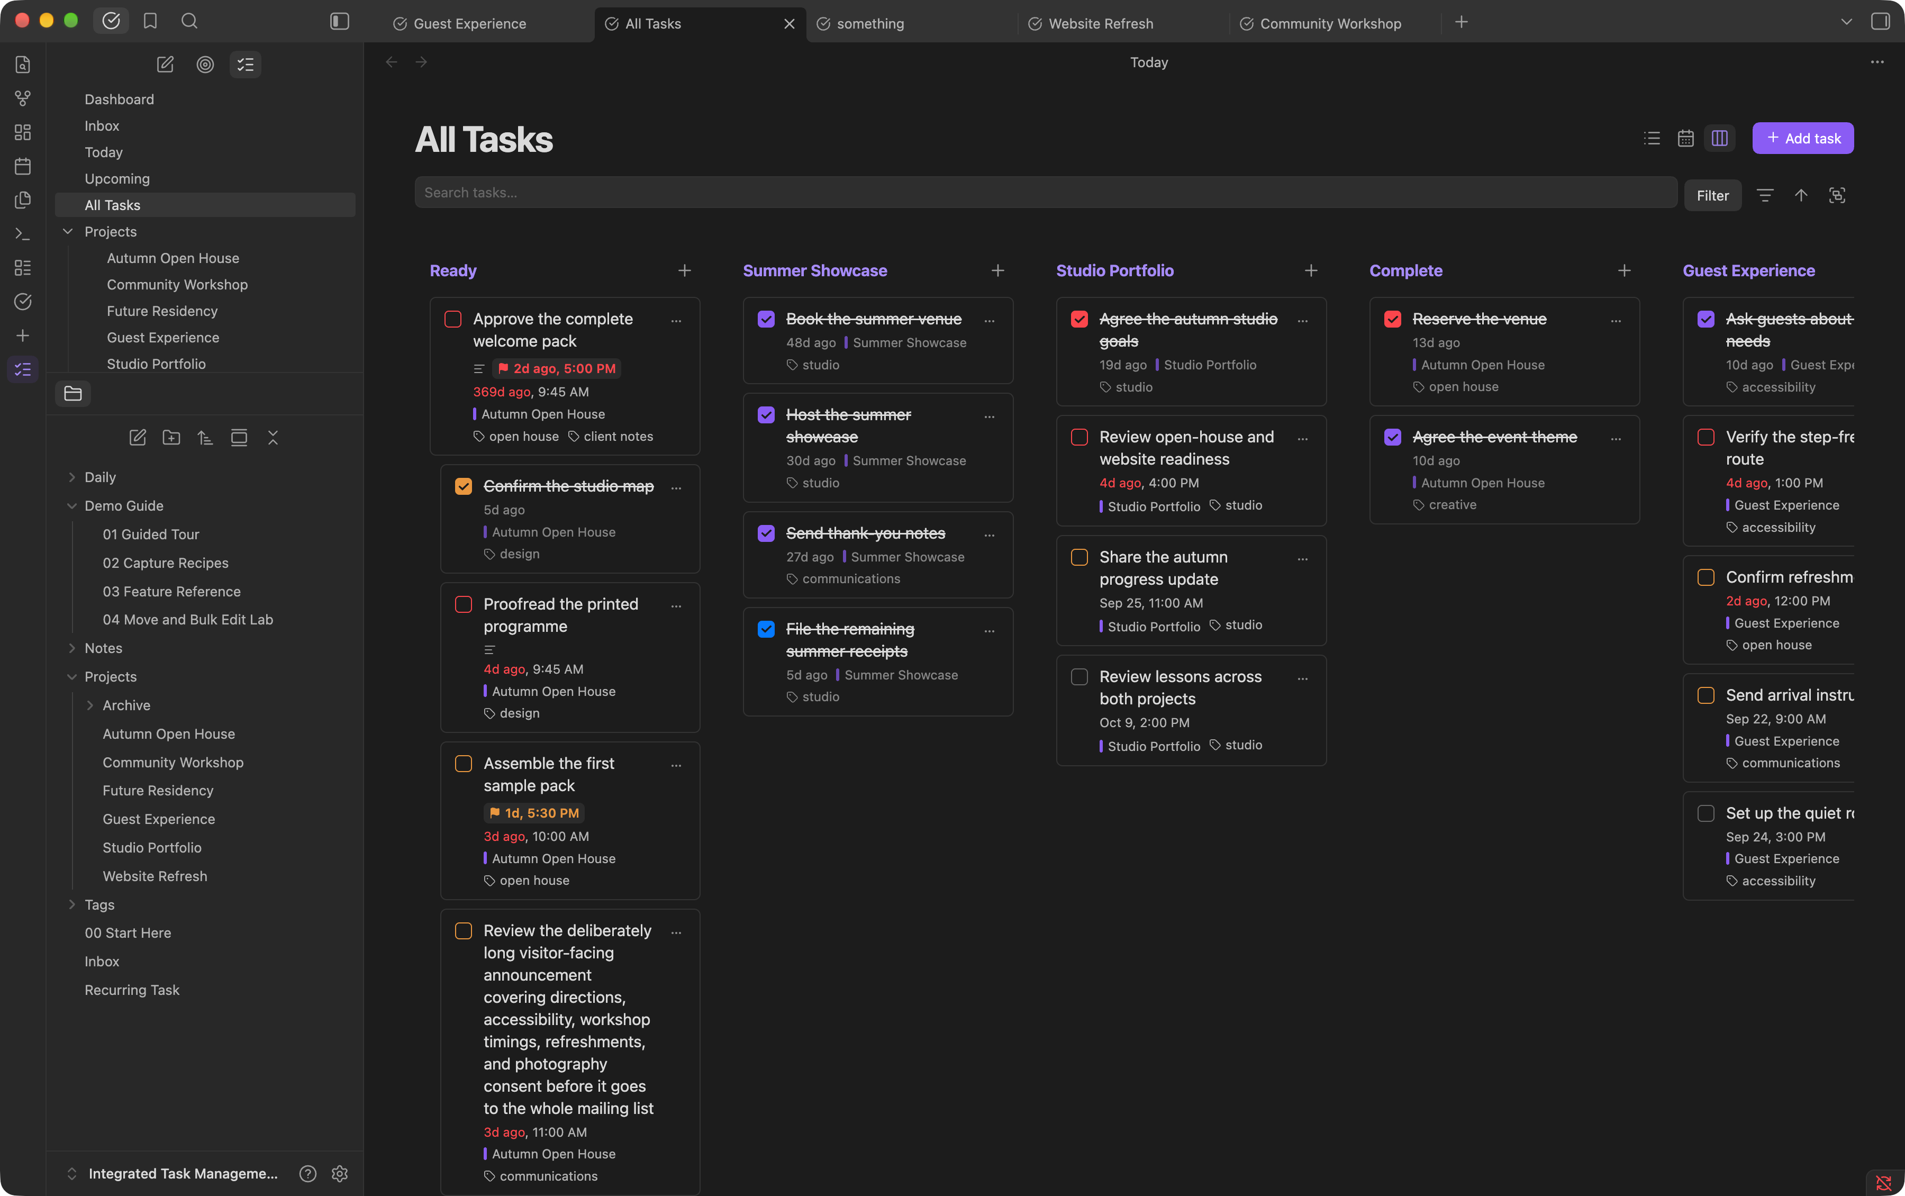This screenshot has height=1196, width=1905.
Task: Click the new note pencil icon in task sidebar
Action: (165, 65)
